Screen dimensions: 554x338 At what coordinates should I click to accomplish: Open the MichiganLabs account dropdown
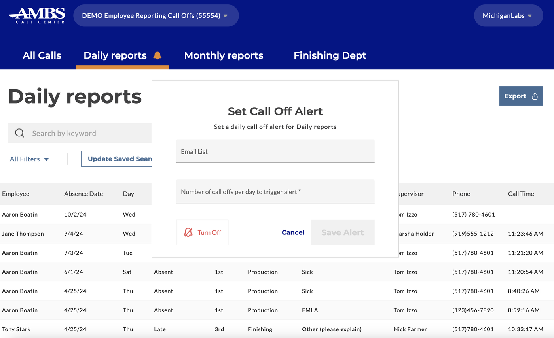click(508, 15)
